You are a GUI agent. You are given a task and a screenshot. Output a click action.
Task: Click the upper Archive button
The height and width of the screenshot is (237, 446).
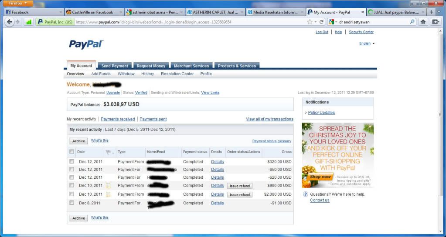point(78,141)
